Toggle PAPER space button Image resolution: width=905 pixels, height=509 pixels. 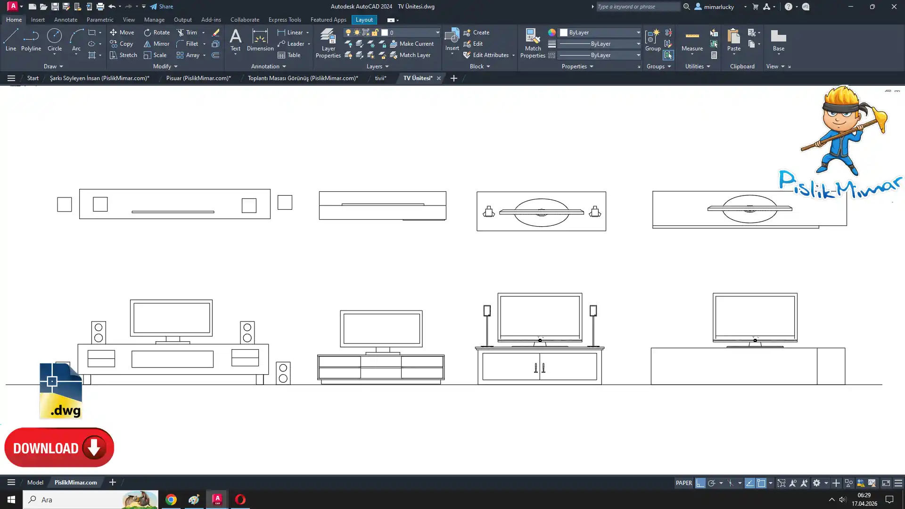tap(683, 483)
